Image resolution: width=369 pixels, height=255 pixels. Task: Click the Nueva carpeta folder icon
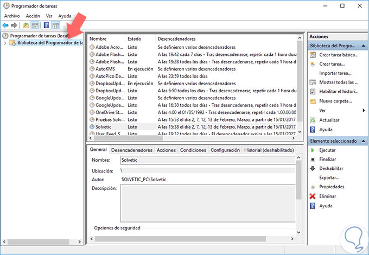coord(313,101)
